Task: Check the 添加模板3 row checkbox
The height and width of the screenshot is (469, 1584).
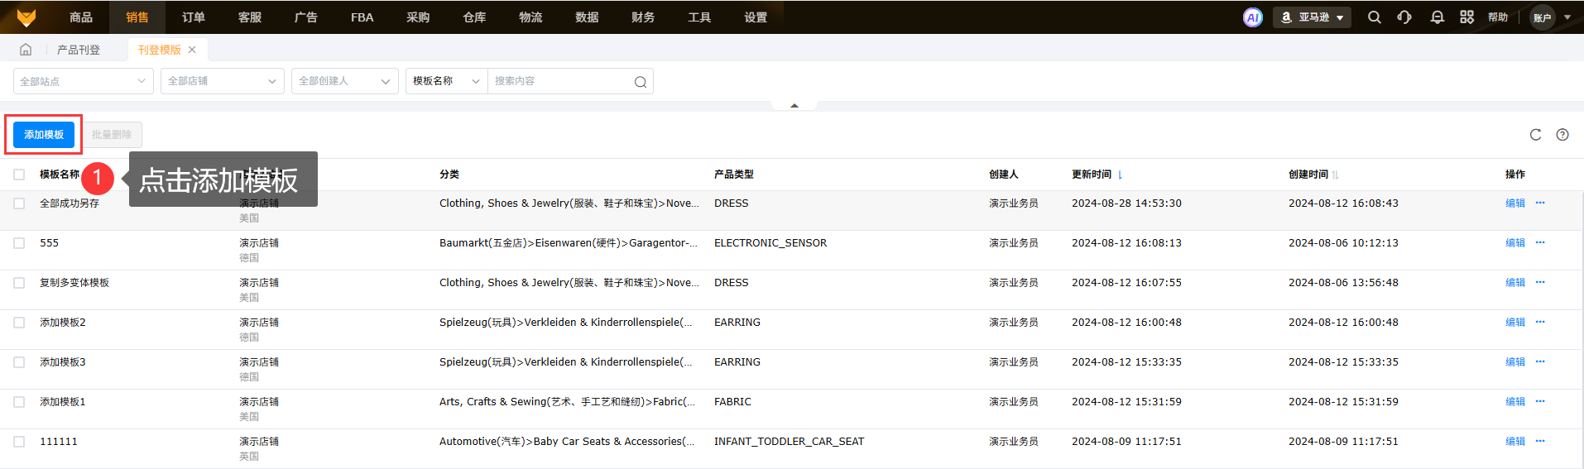Action: click(19, 362)
